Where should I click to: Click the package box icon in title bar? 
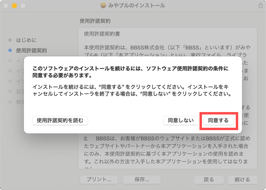click(x=104, y=6)
